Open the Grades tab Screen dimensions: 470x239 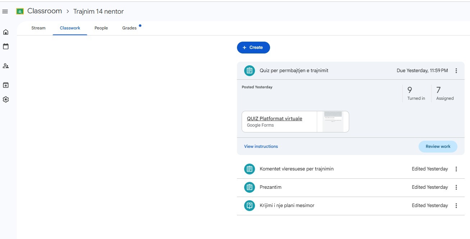pos(129,28)
